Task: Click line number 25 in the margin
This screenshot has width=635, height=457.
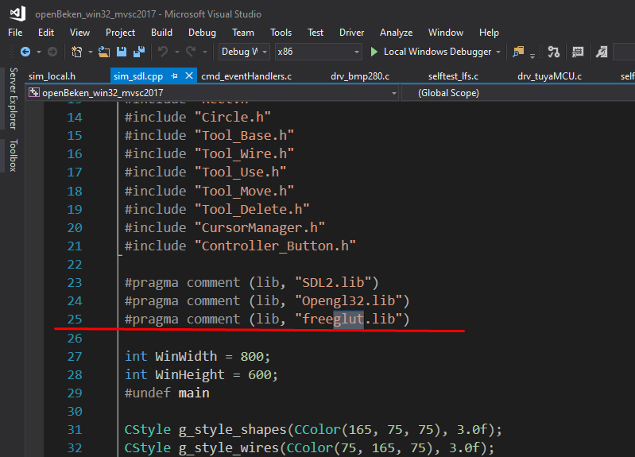Action: click(75, 320)
